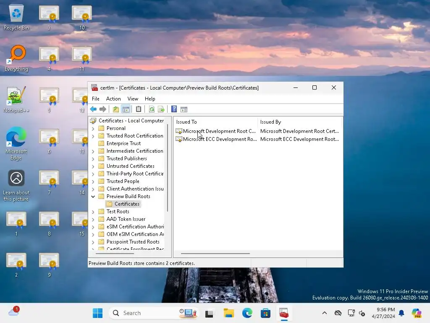Image resolution: width=430 pixels, height=323 pixels.
Task: Open Help from the toolbar question icon
Action: (174, 109)
